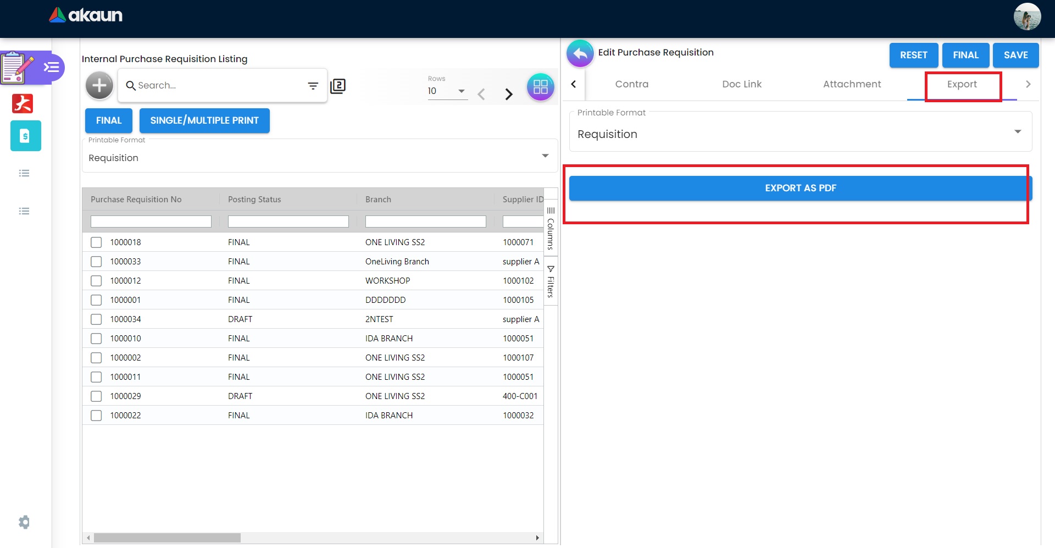The image size is (1055, 548).
Task: Switch to the Attachment tab
Action: coord(852,84)
